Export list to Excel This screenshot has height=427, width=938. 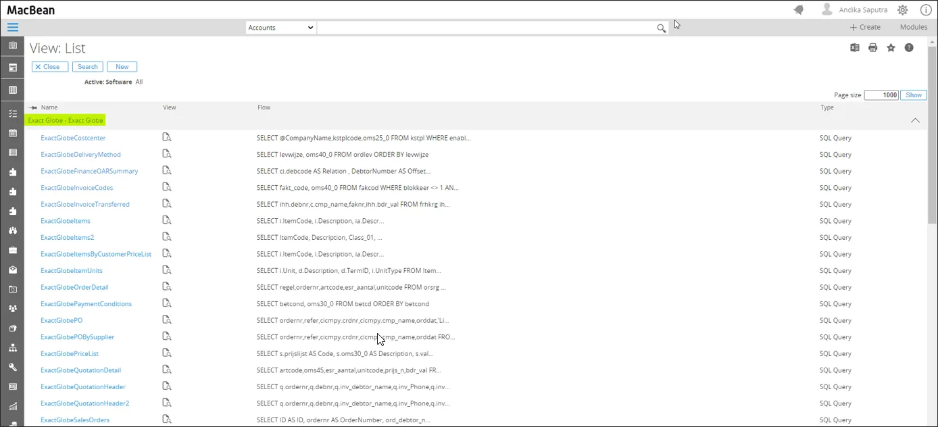(855, 48)
